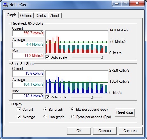Click the NetPerSec title bar app icon
This screenshot has width=147, height=140.
5,5
